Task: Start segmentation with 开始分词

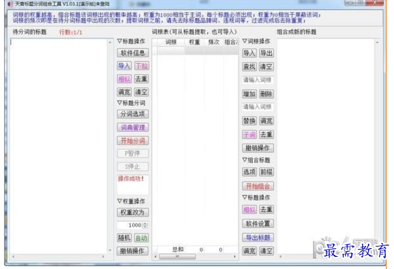Action: click(133, 141)
